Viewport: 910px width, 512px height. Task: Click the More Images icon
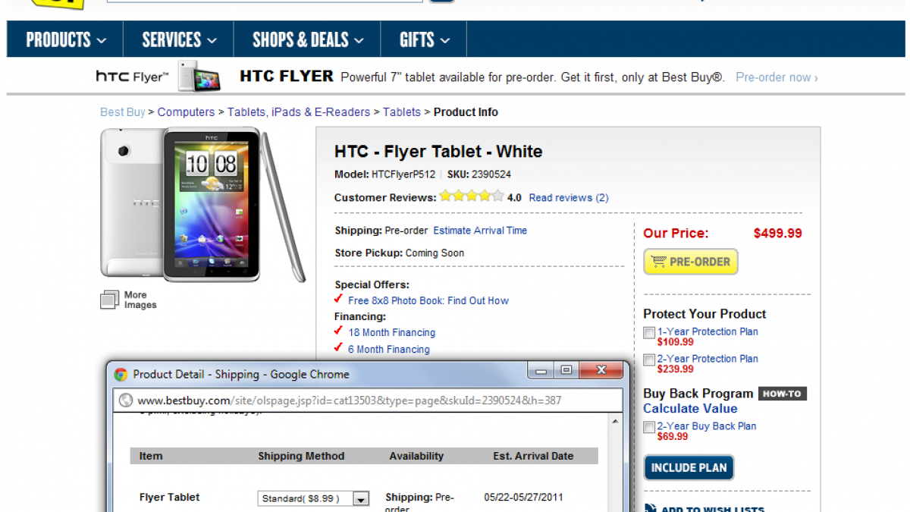click(x=110, y=300)
